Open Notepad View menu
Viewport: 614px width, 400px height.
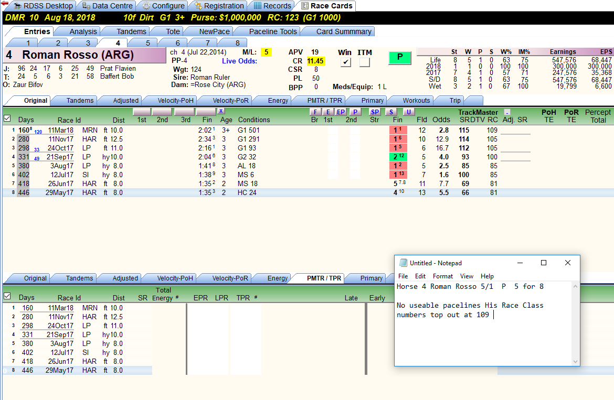tap(467, 276)
